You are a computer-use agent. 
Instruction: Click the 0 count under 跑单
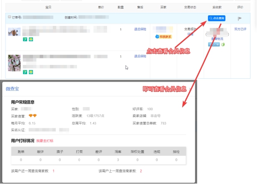(21, 160)
